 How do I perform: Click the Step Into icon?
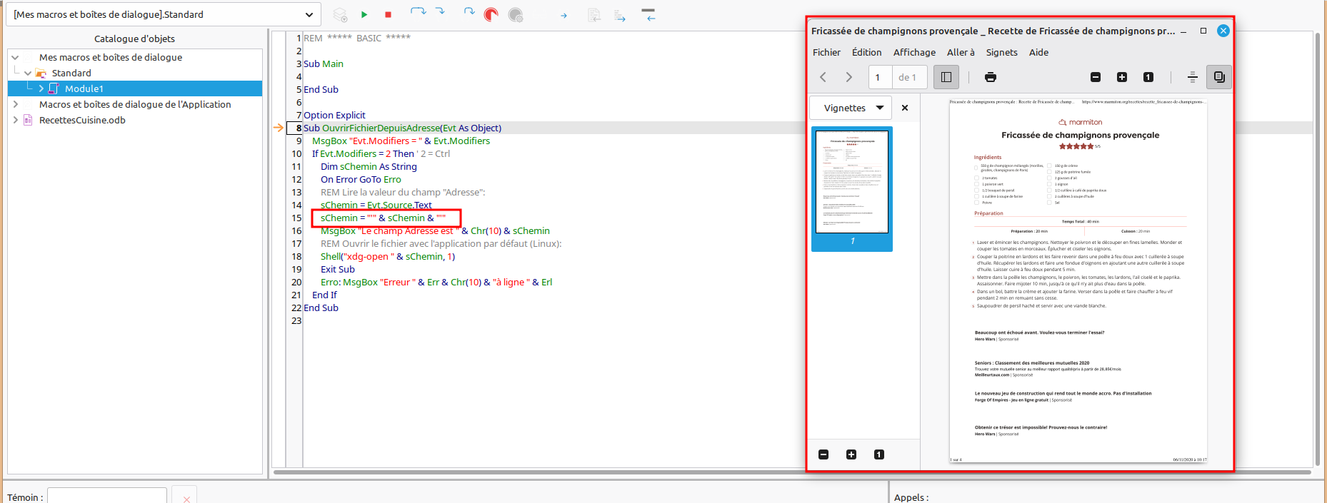pos(441,12)
